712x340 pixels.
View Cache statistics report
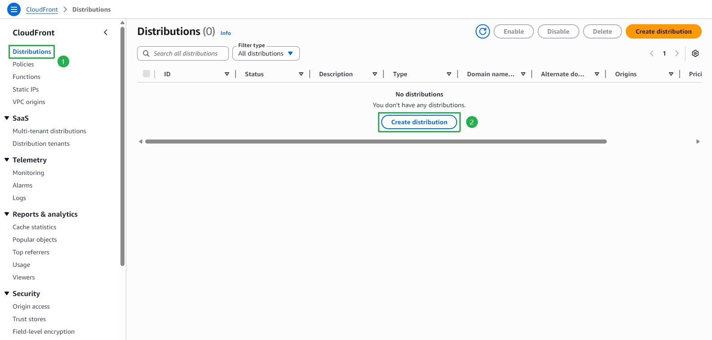click(35, 227)
